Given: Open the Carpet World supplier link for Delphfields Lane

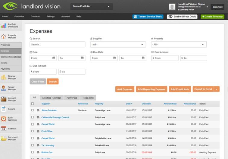Looking at the screenshot, I should (x=48, y=138).
